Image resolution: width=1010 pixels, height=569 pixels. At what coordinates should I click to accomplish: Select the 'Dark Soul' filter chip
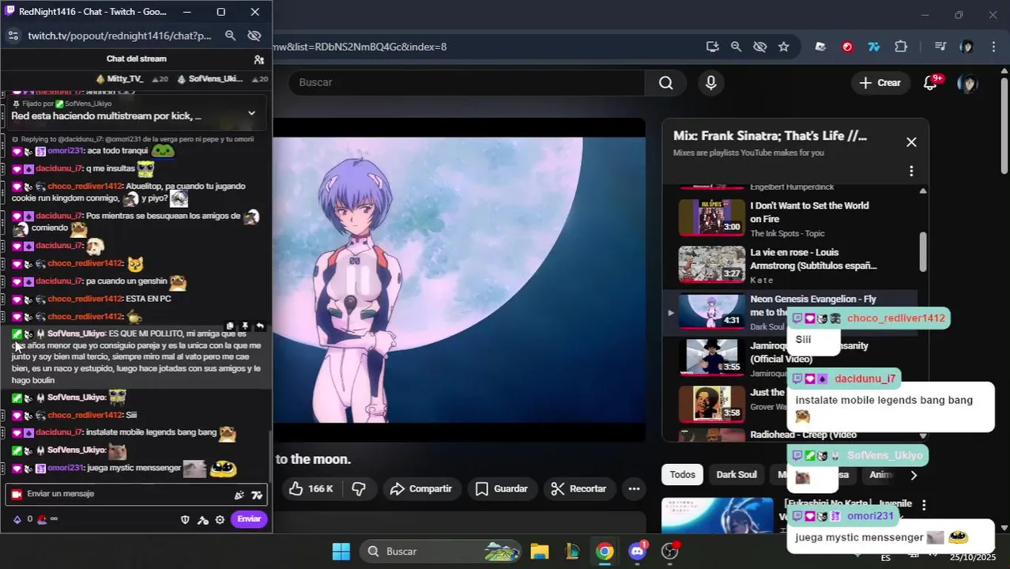(736, 475)
